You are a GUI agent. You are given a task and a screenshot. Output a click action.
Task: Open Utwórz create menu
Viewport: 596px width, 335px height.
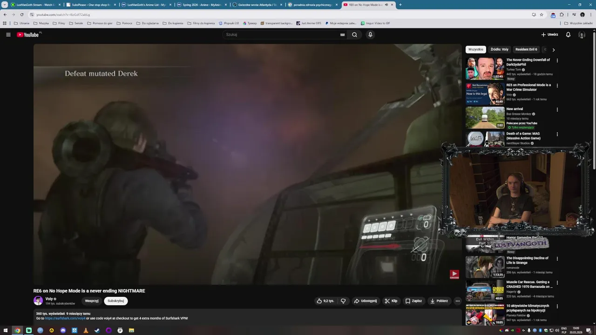(x=549, y=34)
